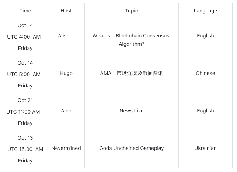Select host name Alisher
This screenshot has width=237, height=172.
click(66, 36)
